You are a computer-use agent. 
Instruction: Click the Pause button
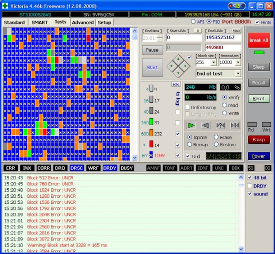152,50
